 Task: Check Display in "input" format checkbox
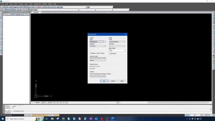click(x=90, y=53)
